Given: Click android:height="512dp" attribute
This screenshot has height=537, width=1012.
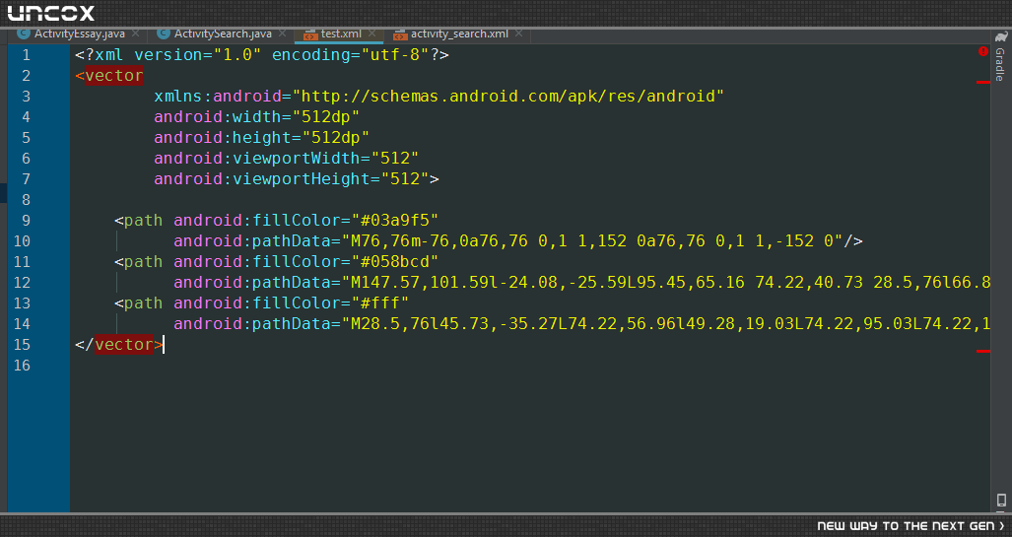Looking at the screenshot, I should 261,138.
